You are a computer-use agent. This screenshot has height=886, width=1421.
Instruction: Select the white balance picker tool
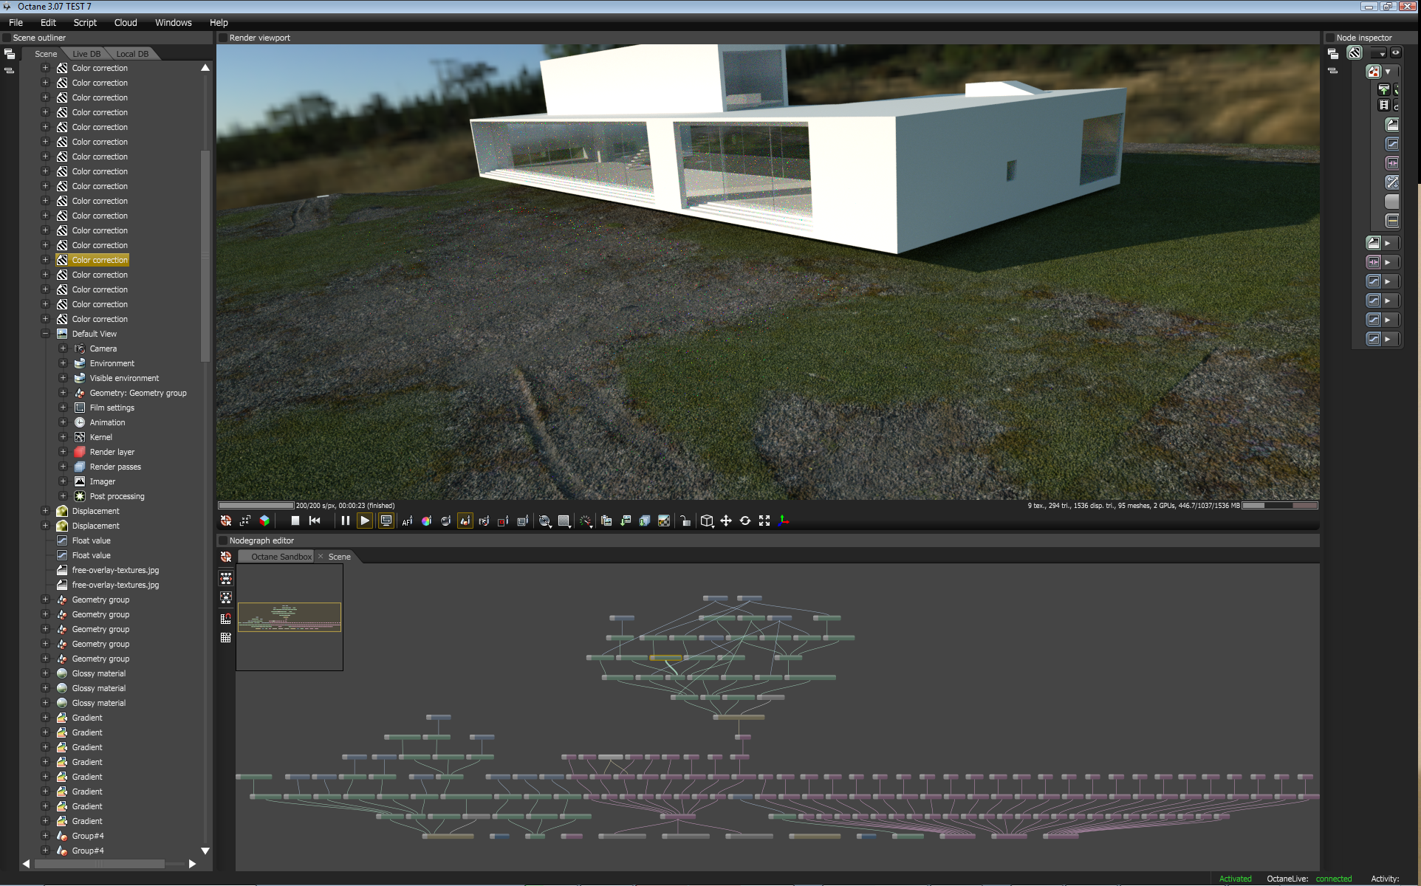click(x=426, y=521)
